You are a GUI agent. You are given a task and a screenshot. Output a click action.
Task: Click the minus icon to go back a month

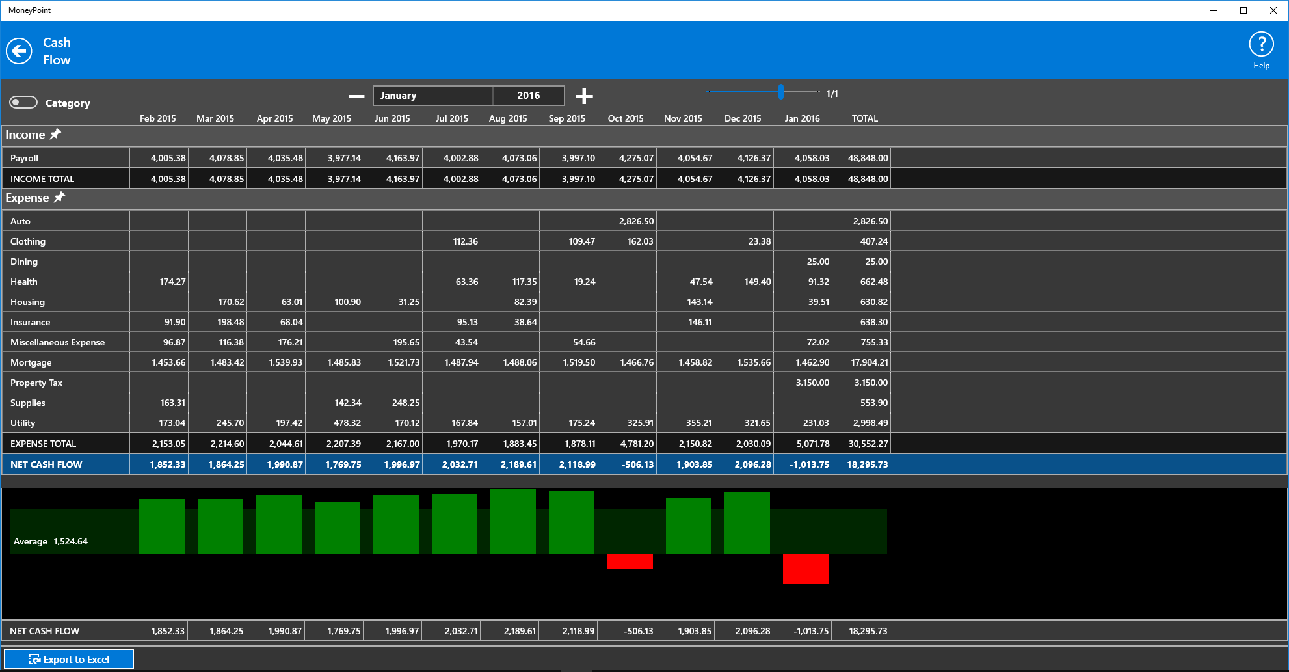click(355, 96)
